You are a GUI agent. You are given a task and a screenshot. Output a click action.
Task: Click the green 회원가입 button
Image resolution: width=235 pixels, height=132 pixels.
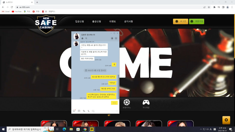point(196,21)
